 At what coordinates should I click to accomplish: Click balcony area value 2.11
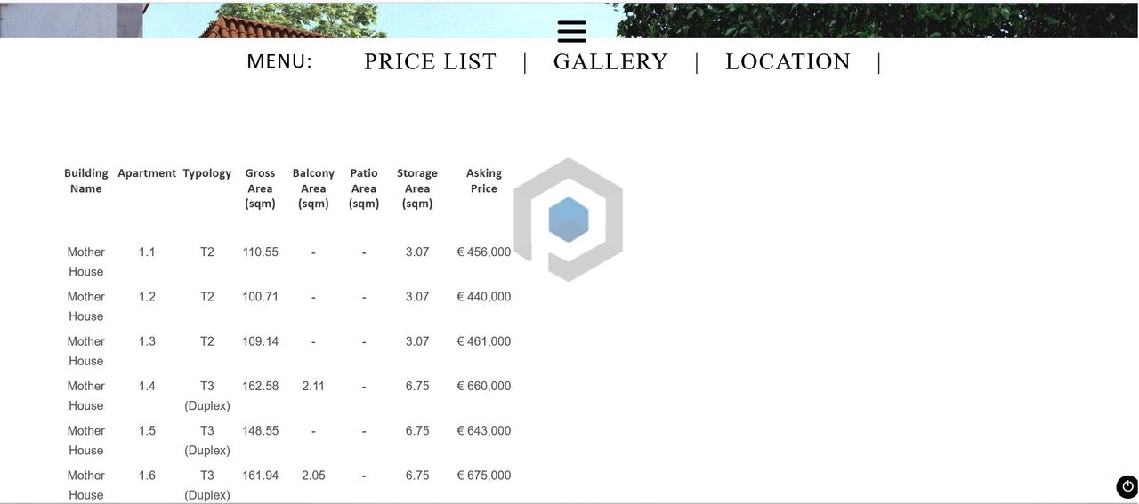(313, 386)
